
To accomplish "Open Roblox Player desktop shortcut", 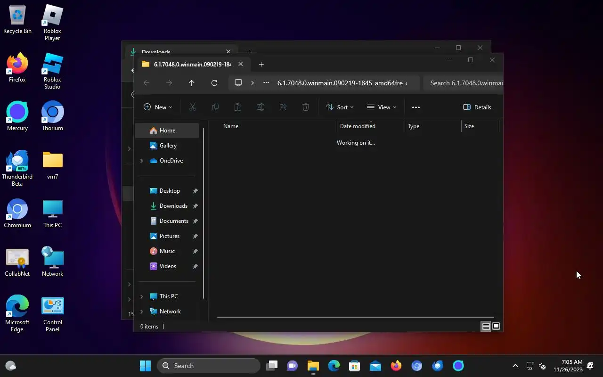I will point(52,22).
